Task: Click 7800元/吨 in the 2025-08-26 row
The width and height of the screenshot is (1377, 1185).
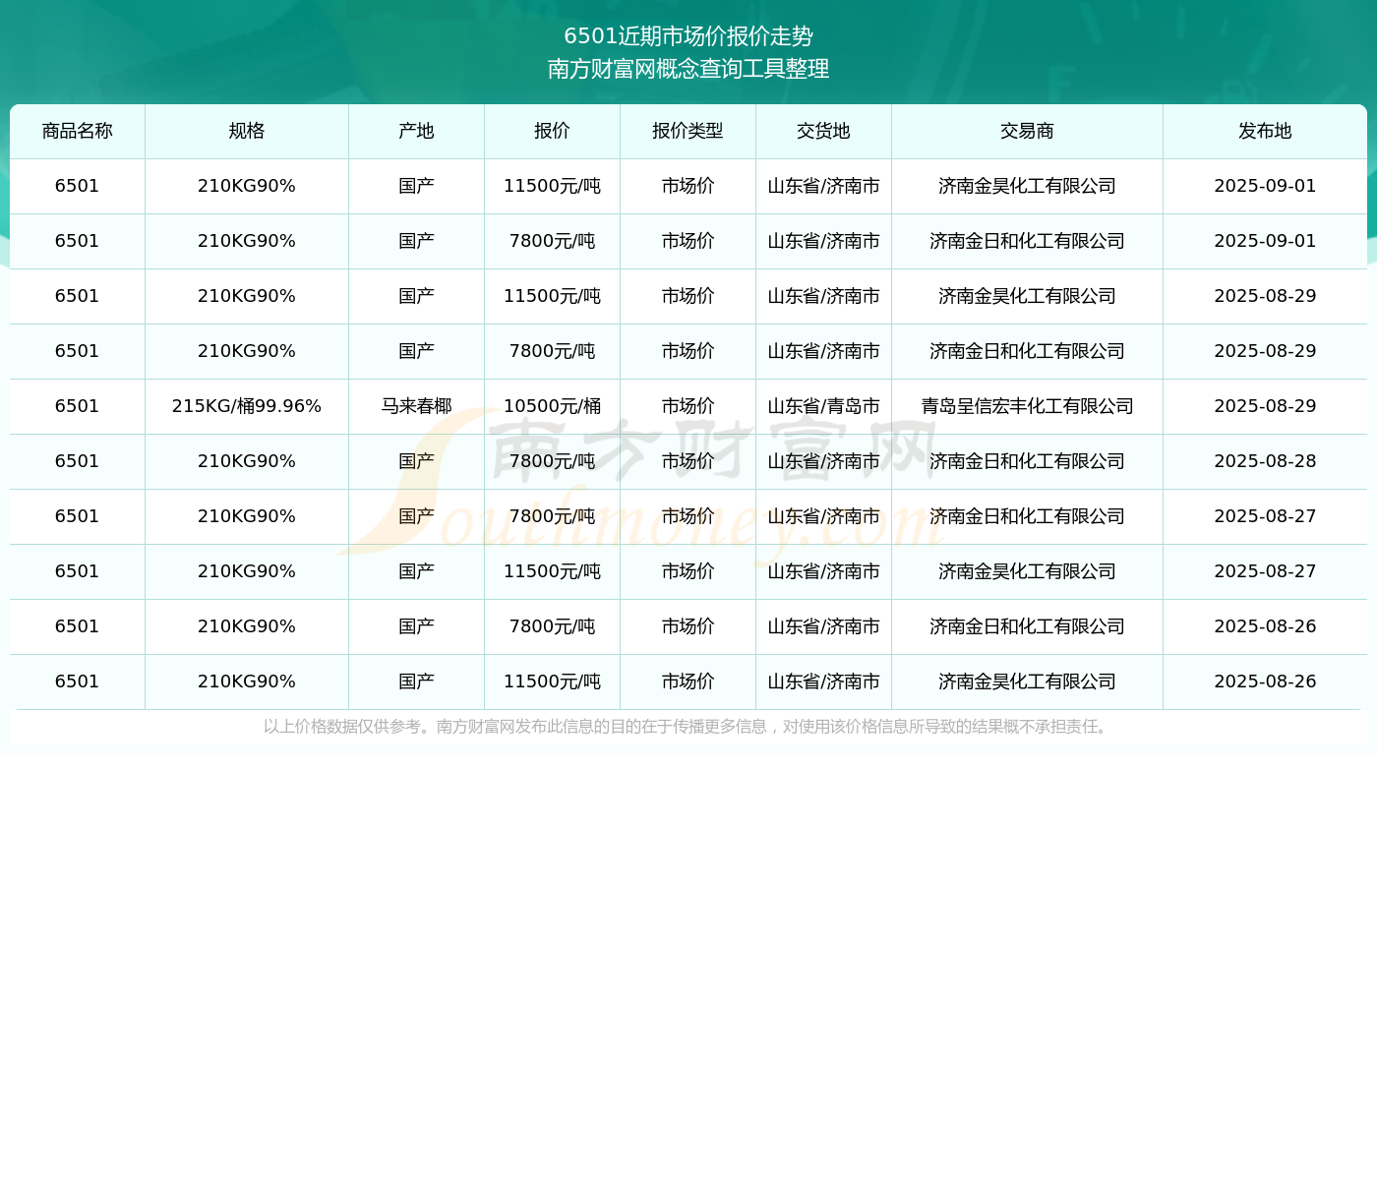Action: (553, 626)
